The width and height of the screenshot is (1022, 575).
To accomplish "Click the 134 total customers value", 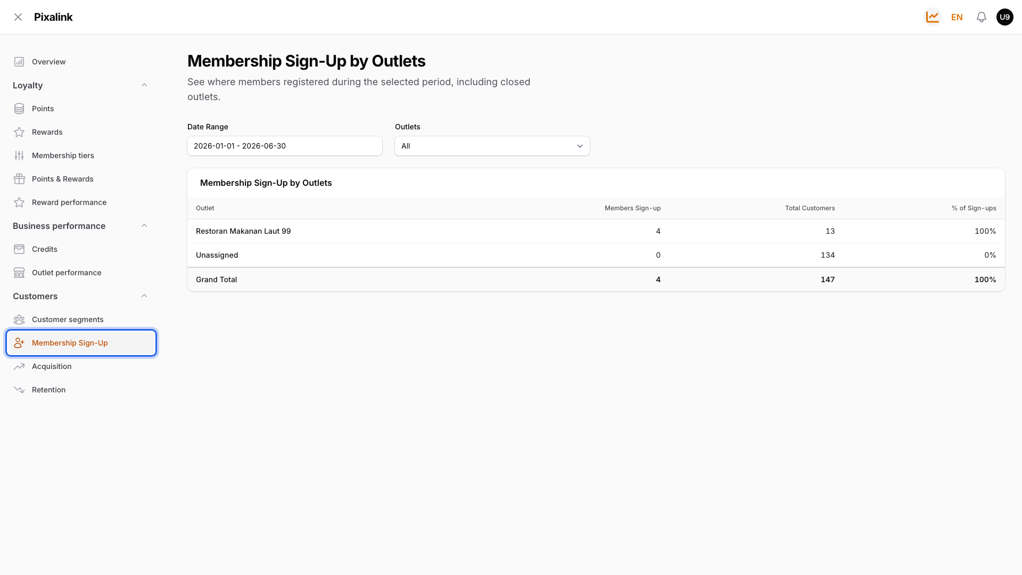I will pos(828,255).
